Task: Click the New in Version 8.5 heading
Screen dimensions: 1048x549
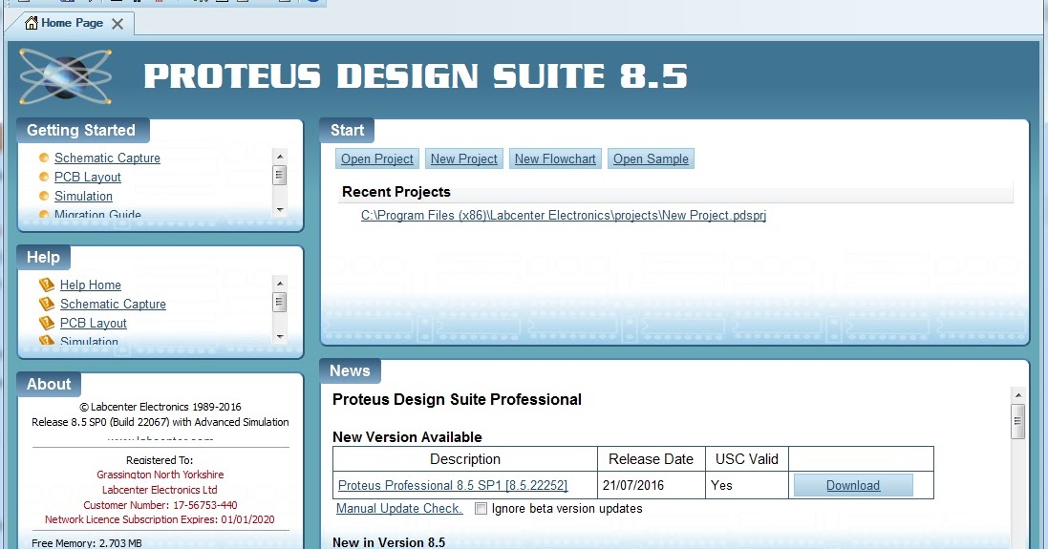Action: 389,542
